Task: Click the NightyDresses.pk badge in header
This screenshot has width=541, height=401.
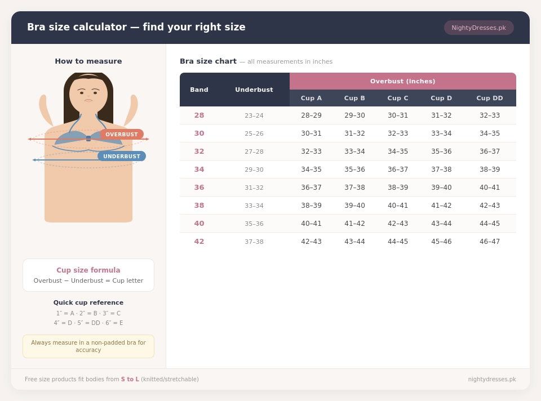Action: (478, 28)
